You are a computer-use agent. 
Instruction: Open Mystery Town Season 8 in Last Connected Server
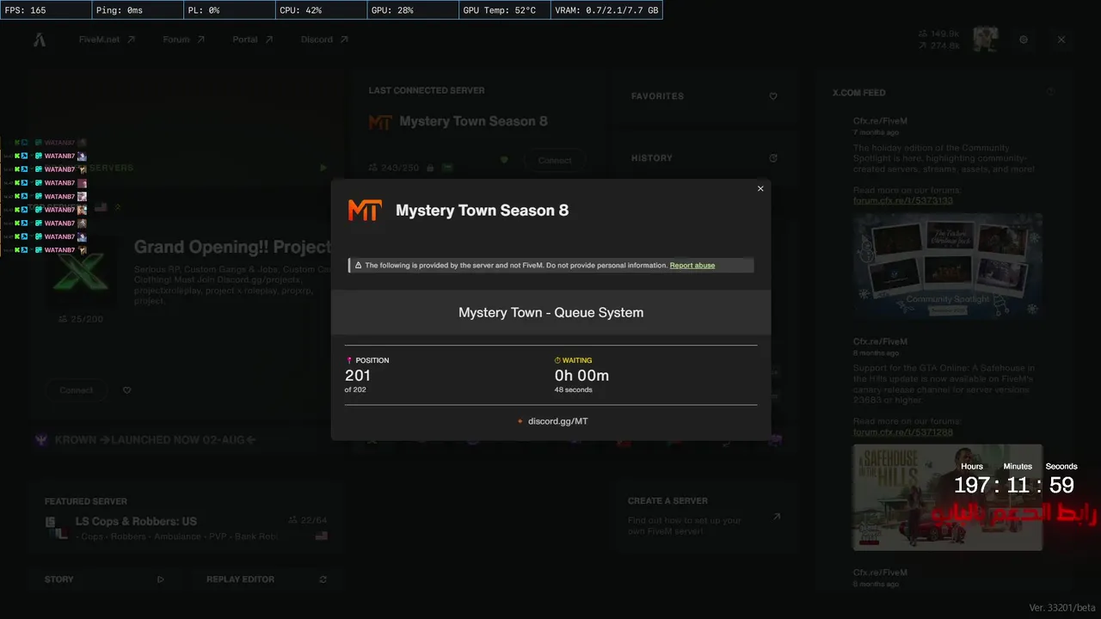point(474,121)
